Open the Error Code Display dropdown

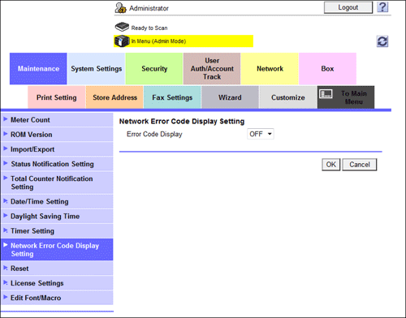[261, 134]
